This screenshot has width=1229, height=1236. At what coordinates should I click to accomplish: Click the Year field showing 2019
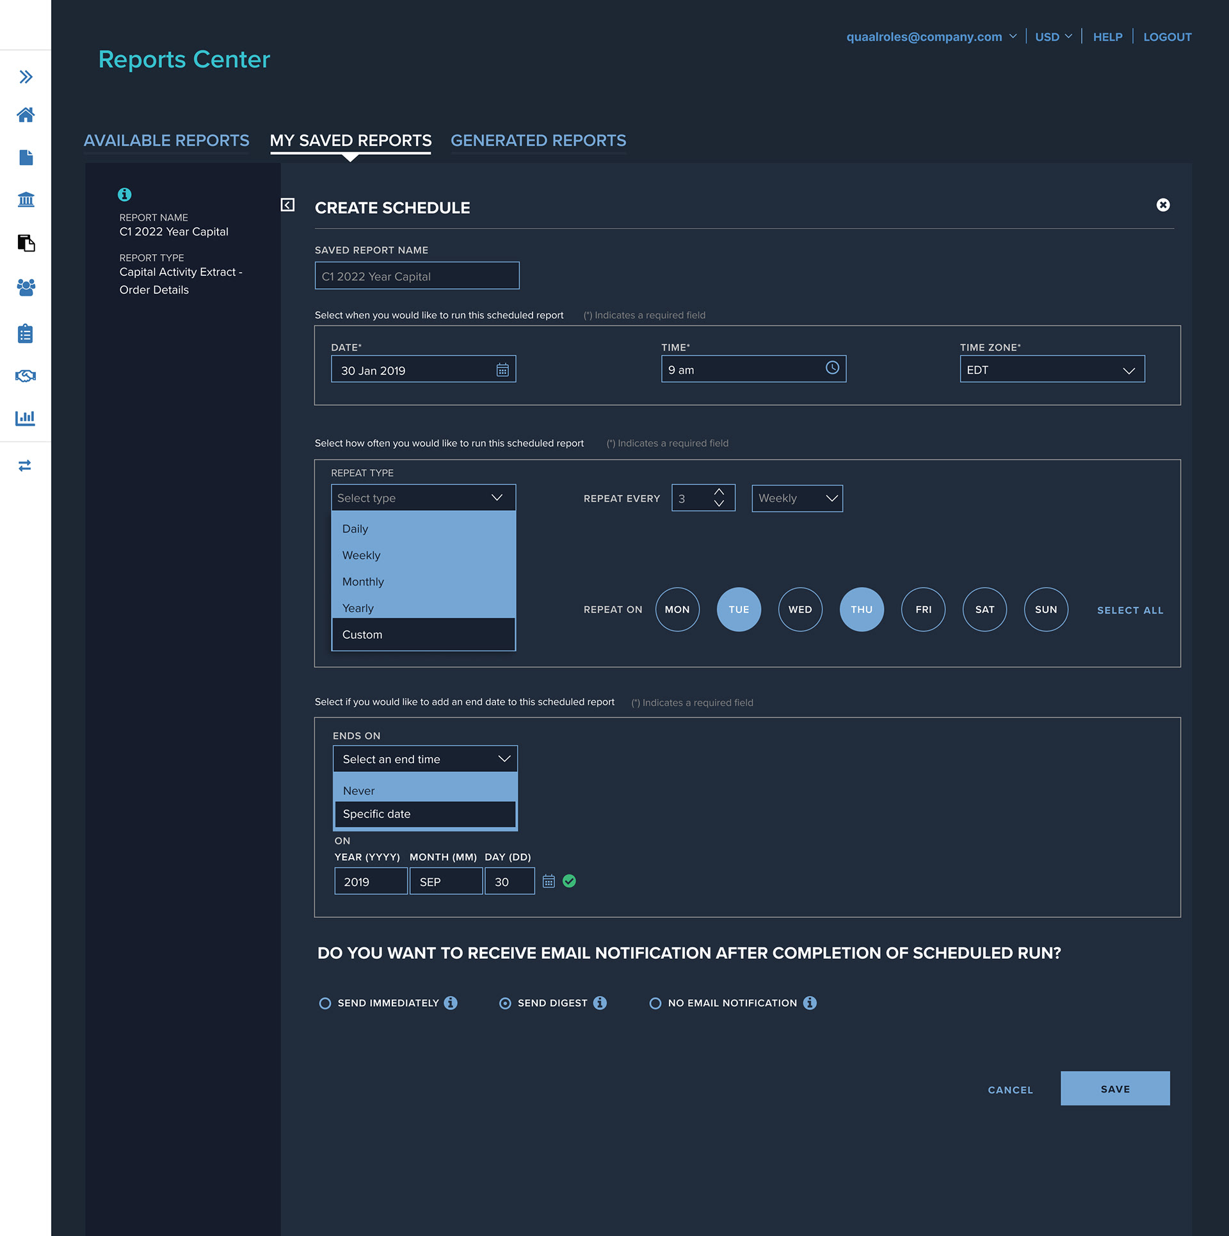click(x=371, y=881)
